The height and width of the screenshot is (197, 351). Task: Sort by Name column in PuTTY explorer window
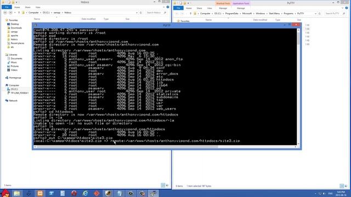click(x=208, y=20)
